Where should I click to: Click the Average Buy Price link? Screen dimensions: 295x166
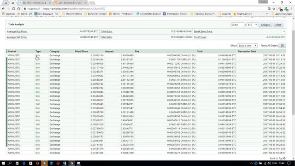pos(17,31)
